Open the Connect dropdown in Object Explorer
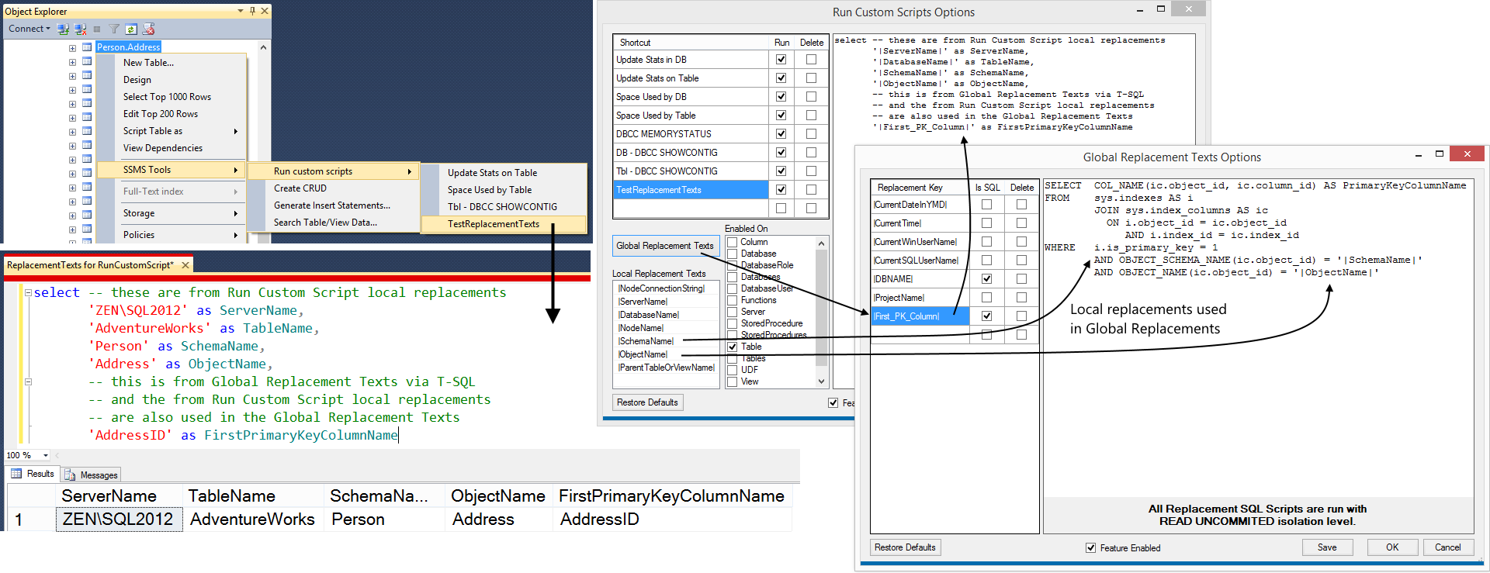 29,29
